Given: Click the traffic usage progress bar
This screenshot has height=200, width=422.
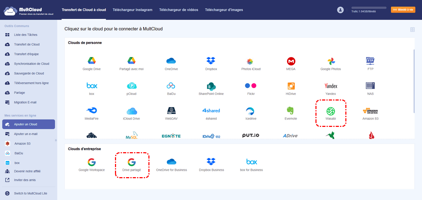Looking at the screenshot, I should (369, 8).
